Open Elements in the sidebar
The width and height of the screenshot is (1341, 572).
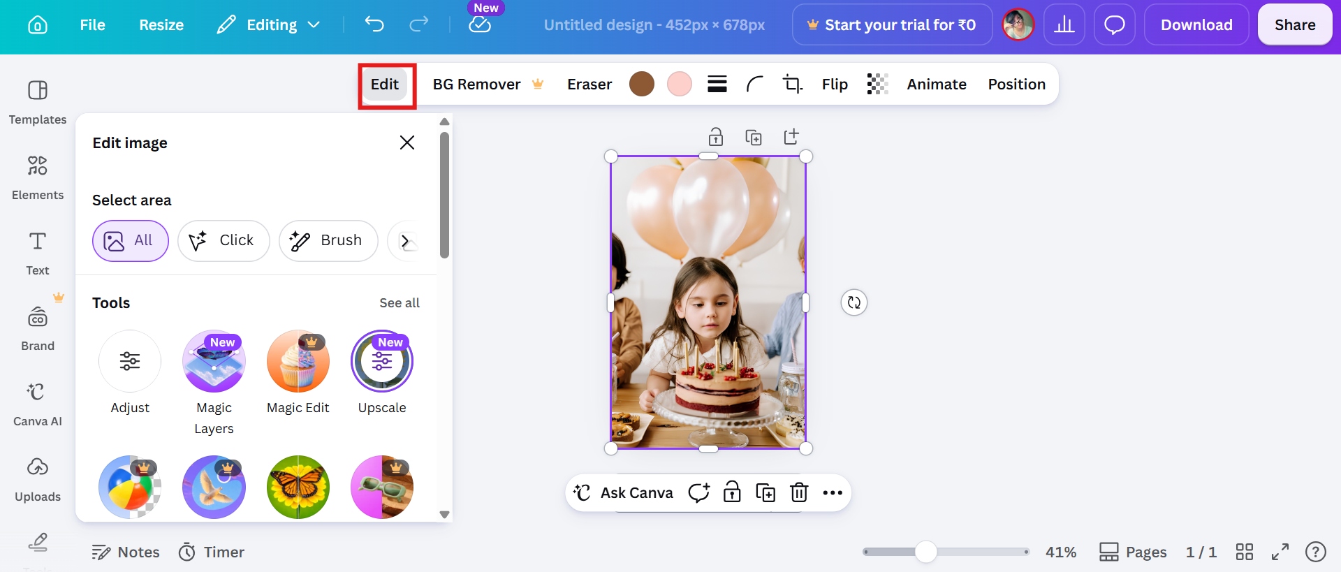point(38,177)
